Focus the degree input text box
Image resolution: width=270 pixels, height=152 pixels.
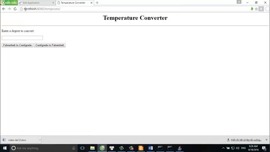pos(22,38)
